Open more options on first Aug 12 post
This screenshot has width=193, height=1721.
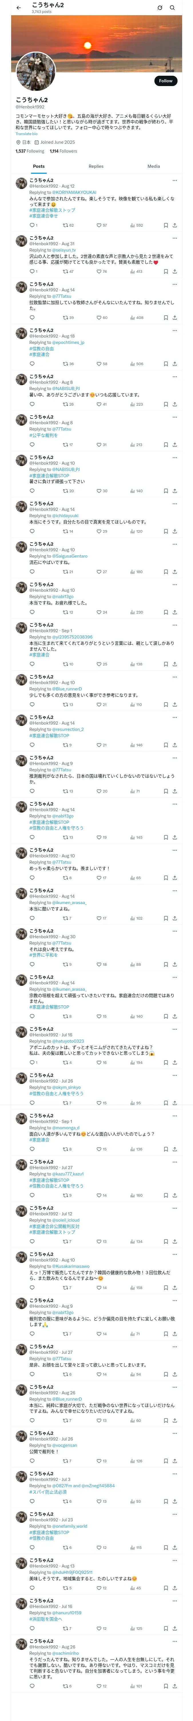[174, 180]
